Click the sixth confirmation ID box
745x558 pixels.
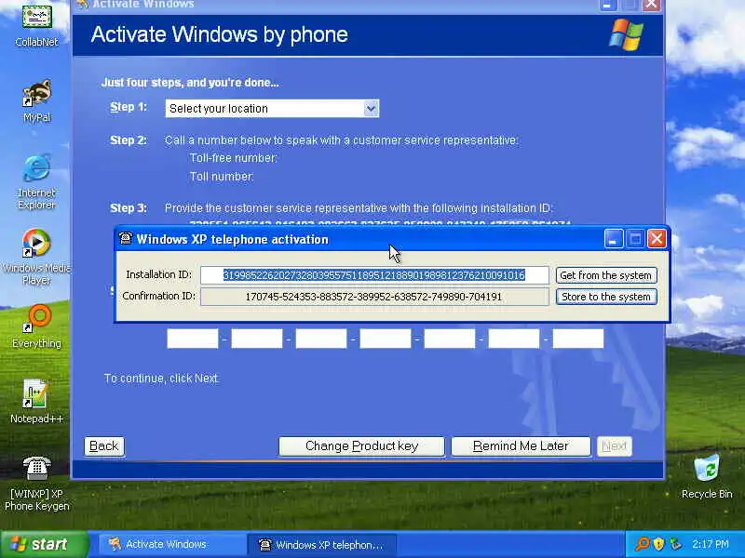coord(514,339)
